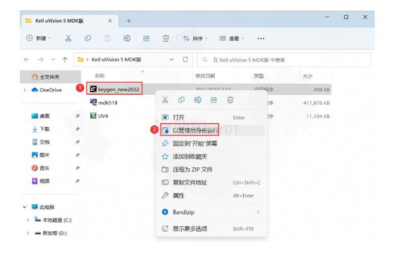Sort by the 大小 column header

(x=307, y=76)
